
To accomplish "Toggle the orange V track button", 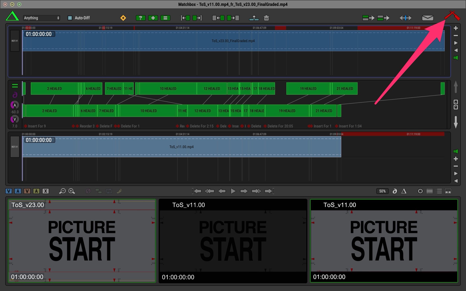I will coord(27,191).
